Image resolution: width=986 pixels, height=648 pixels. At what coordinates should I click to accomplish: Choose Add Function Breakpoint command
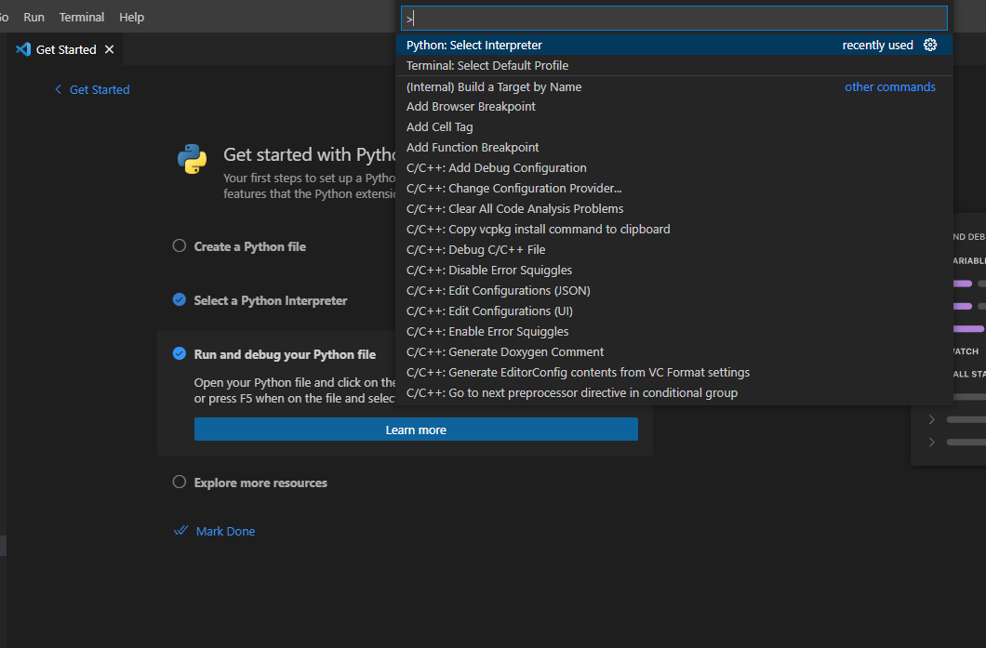pyautogui.click(x=674, y=147)
